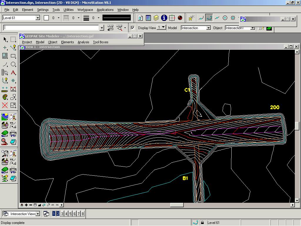The width and height of the screenshot is (301, 226).
Task: Choose the Dimension Element tool
Action: (x=13, y=89)
